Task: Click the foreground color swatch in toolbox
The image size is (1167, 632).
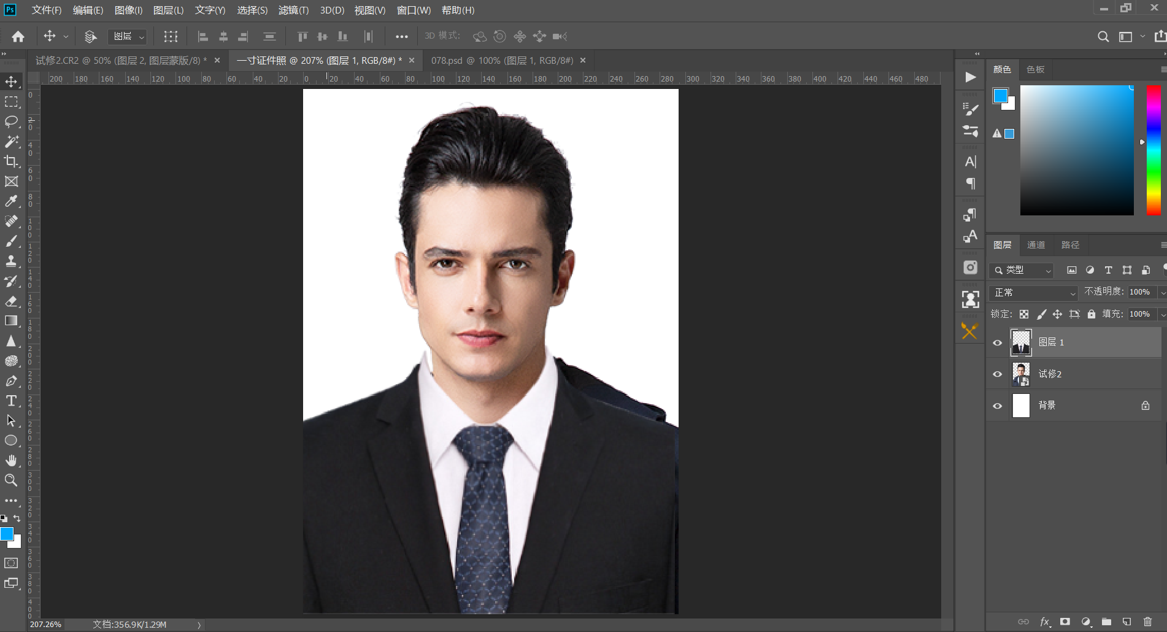Action: tap(7, 534)
